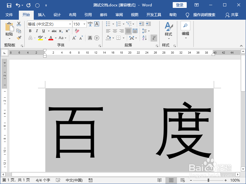Screen dimensions: 246x184
Task: Collapse the ribbon with the chevron
Action: pos(241,46)
